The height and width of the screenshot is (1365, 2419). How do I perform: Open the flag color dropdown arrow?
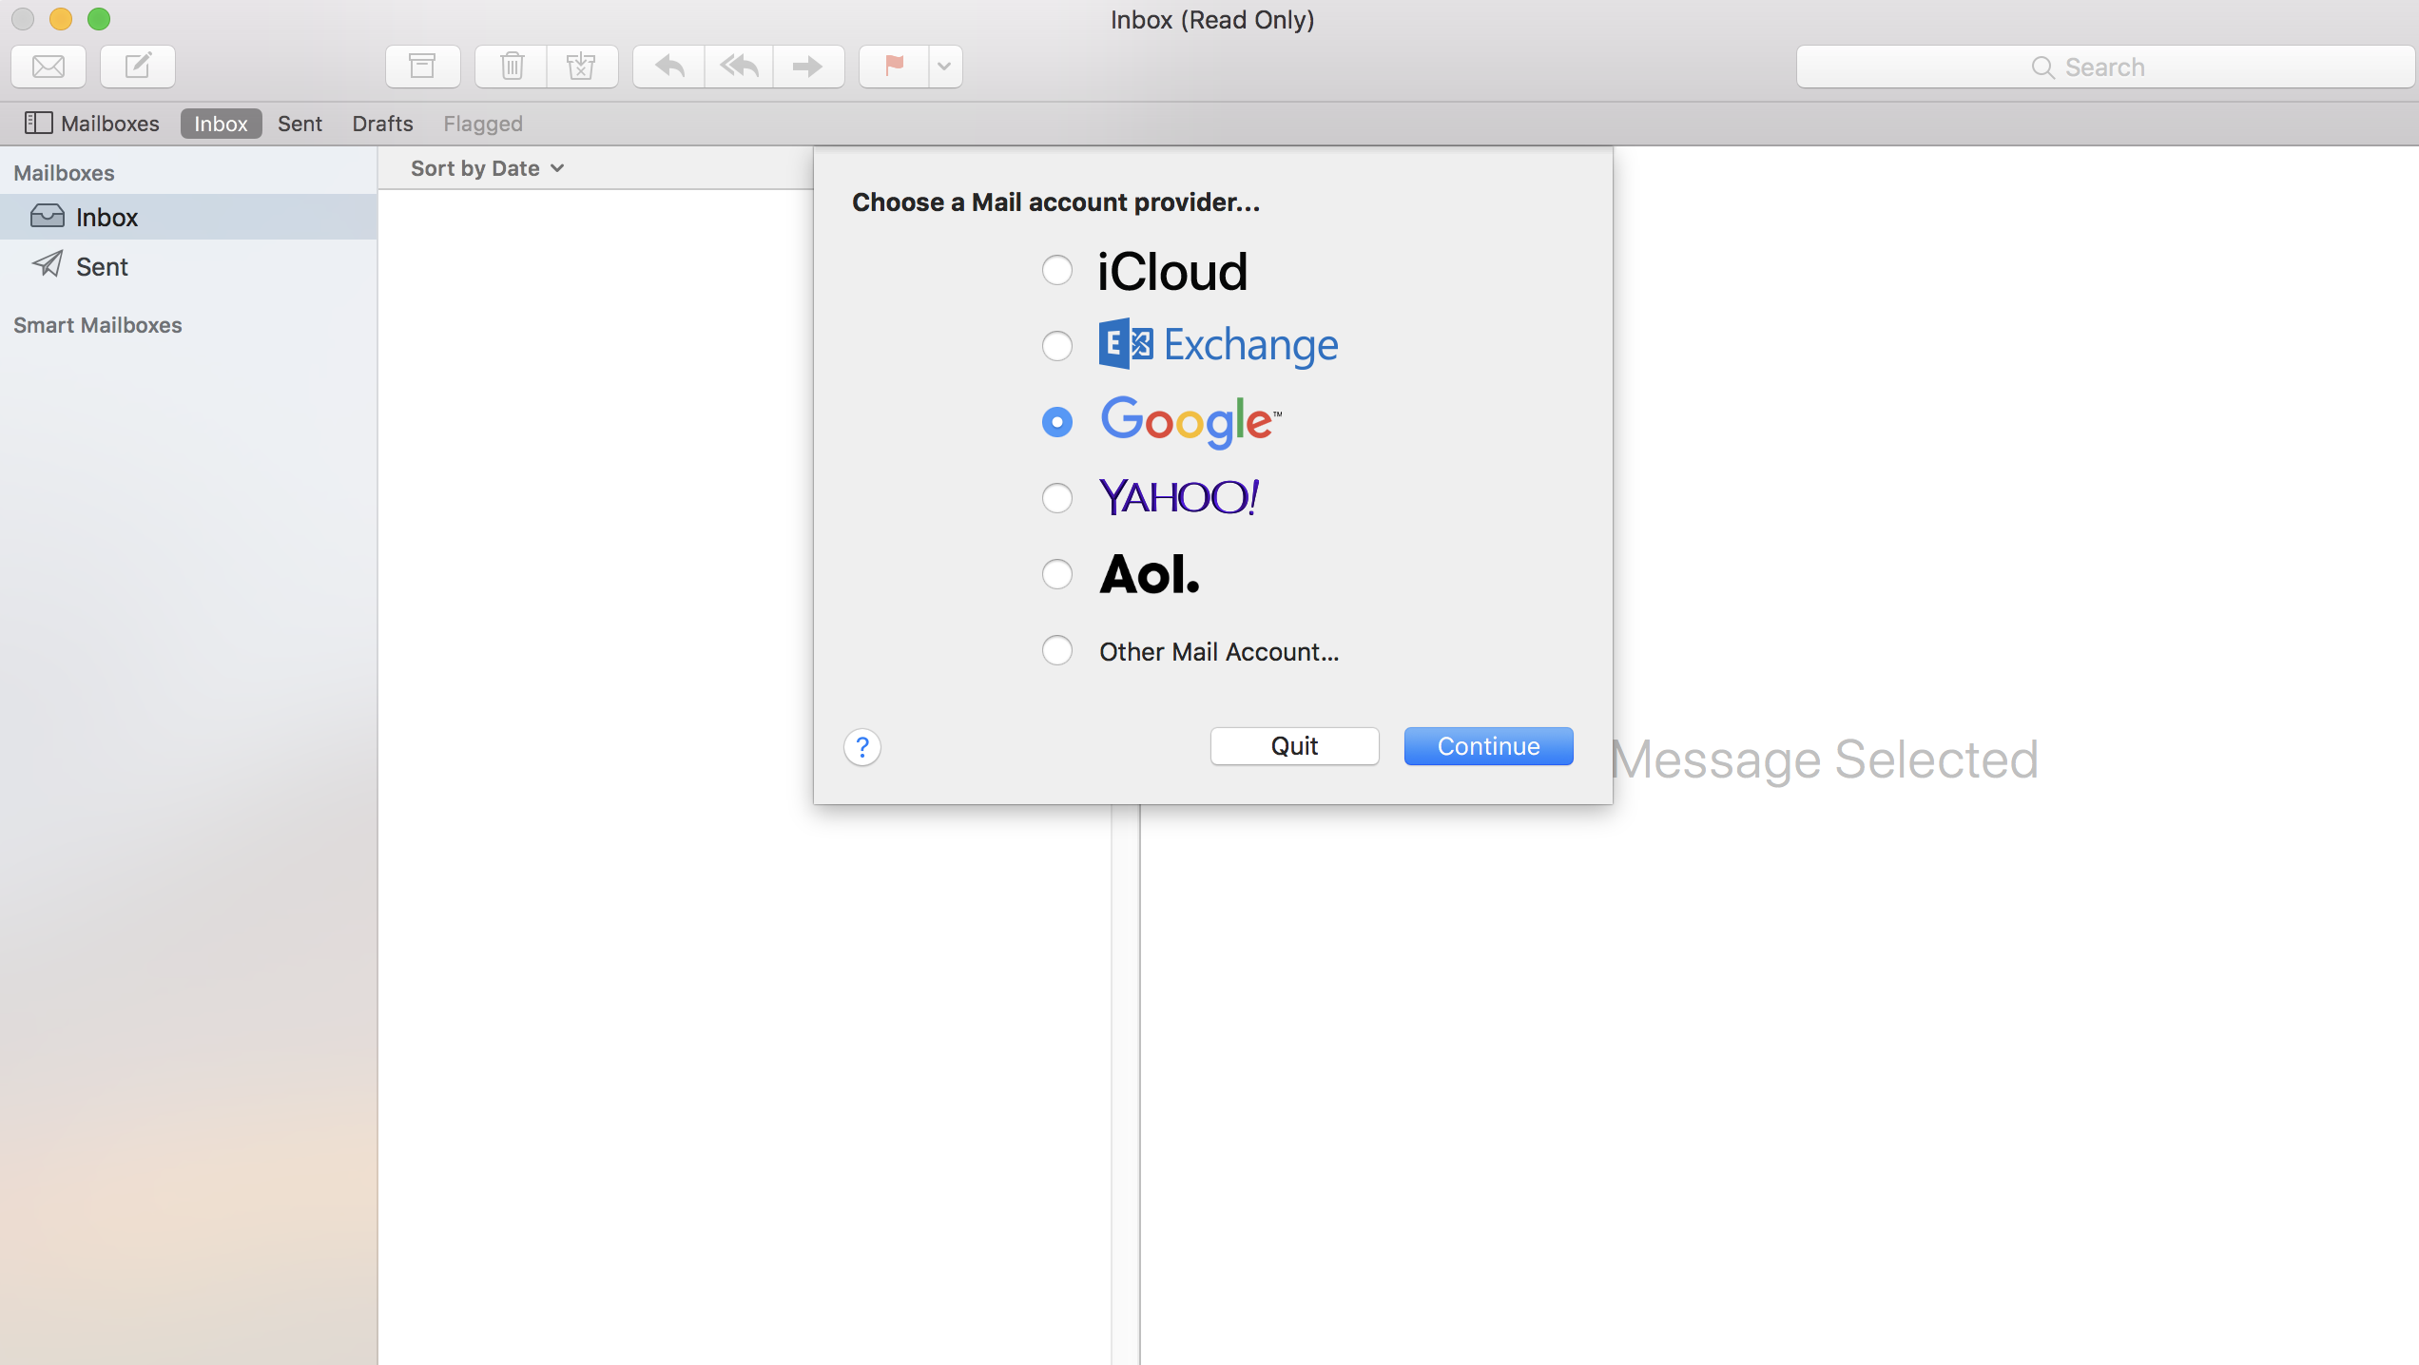945,67
